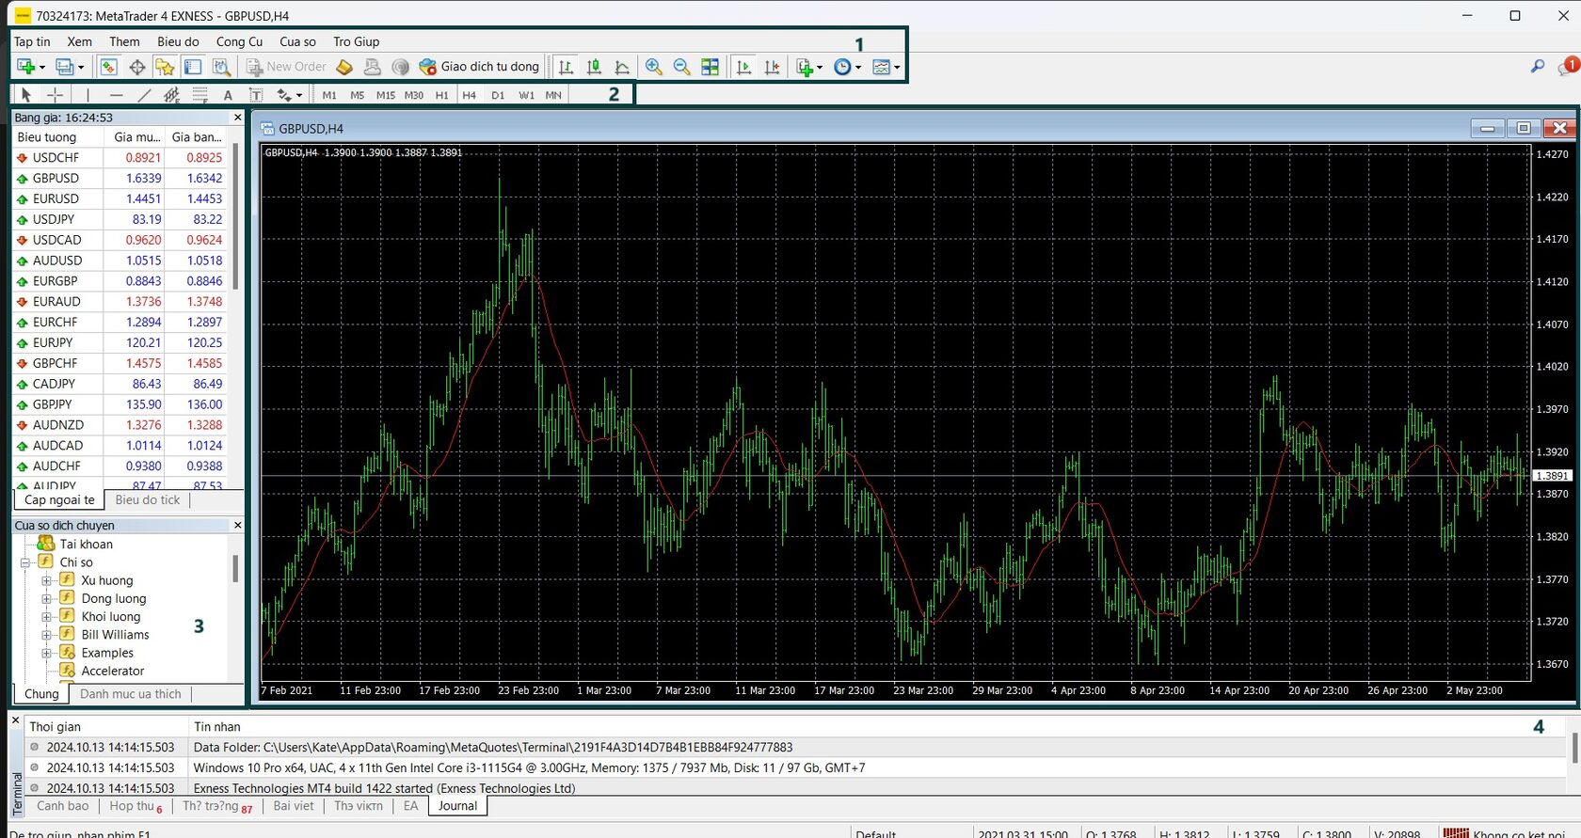Toggle Giao dich tu dong auto trading
The width and height of the screenshot is (1581, 838).
pyautogui.click(x=480, y=67)
